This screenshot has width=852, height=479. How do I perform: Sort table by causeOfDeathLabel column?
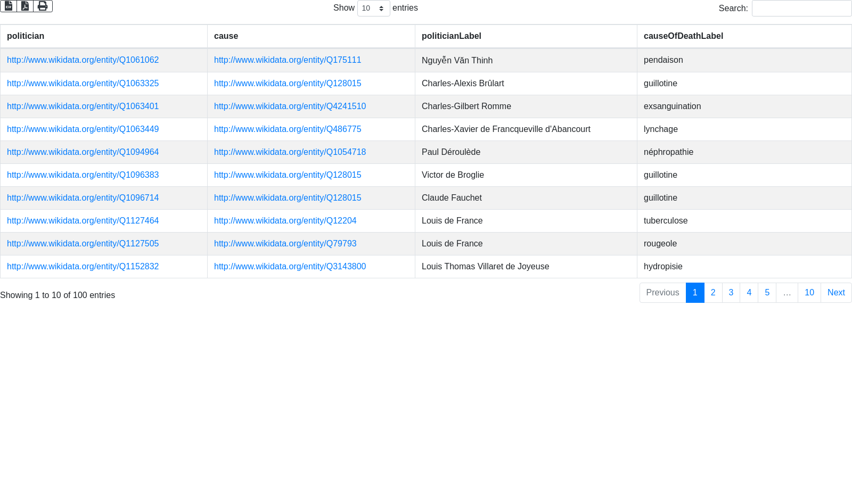[683, 36]
